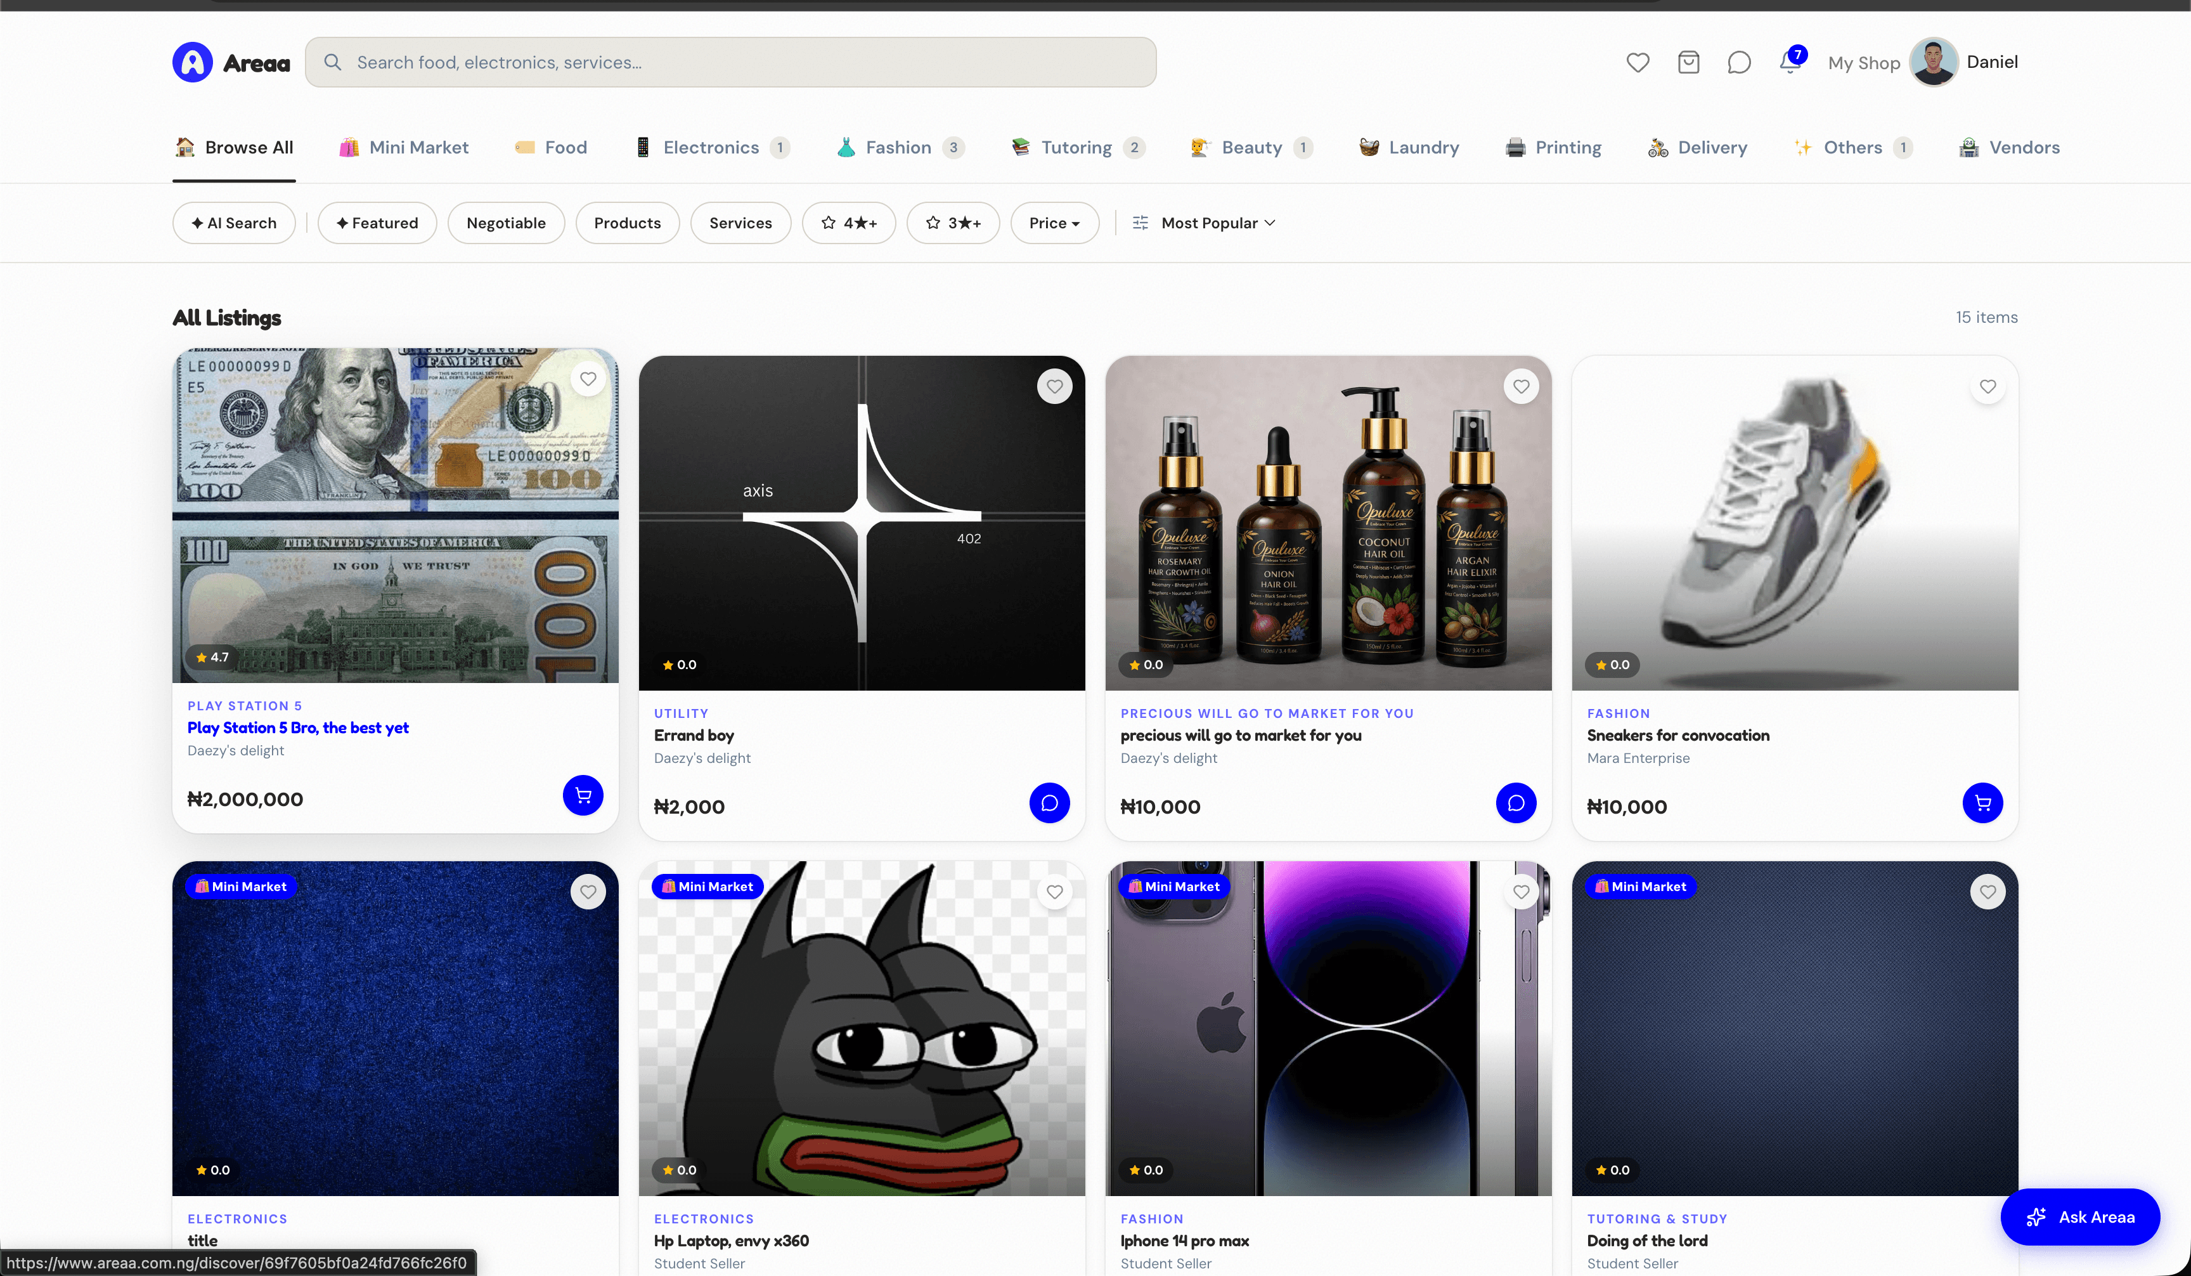Open the Errand boy listing title

click(x=694, y=735)
